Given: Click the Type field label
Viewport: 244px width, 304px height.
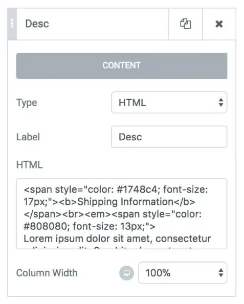Looking at the screenshot, I should coord(27,103).
